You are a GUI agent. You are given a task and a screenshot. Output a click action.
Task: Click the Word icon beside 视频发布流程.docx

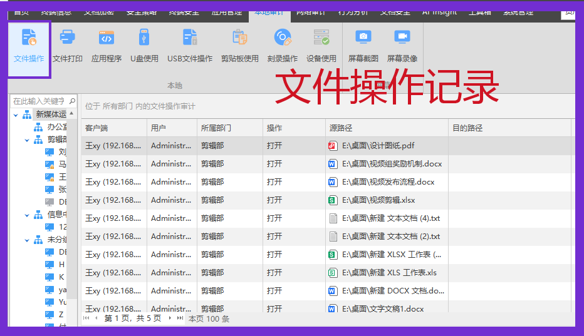click(333, 182)
